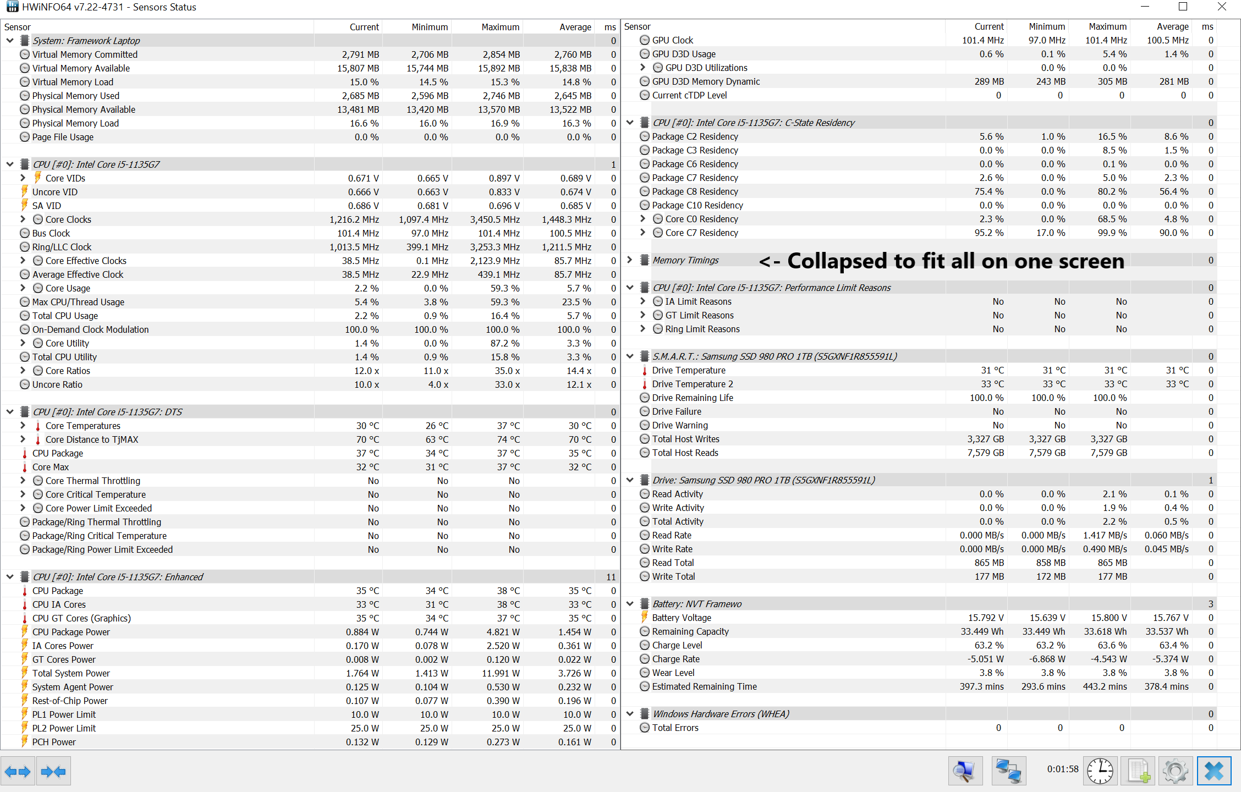The width and height of the screenshot is (1241, 792).
Task: Start logging with the document plus icon
Action: (1138, 771)
